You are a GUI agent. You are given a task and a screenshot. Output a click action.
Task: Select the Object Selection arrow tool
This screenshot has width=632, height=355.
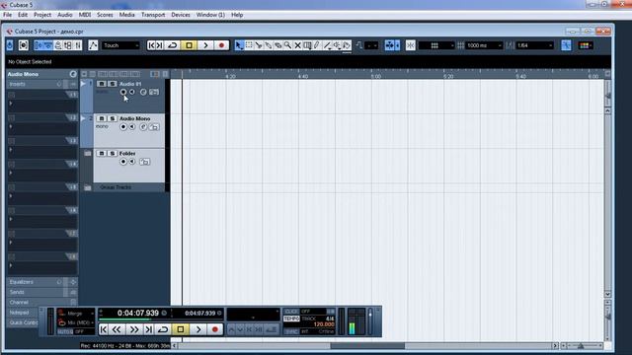point(239,45)
